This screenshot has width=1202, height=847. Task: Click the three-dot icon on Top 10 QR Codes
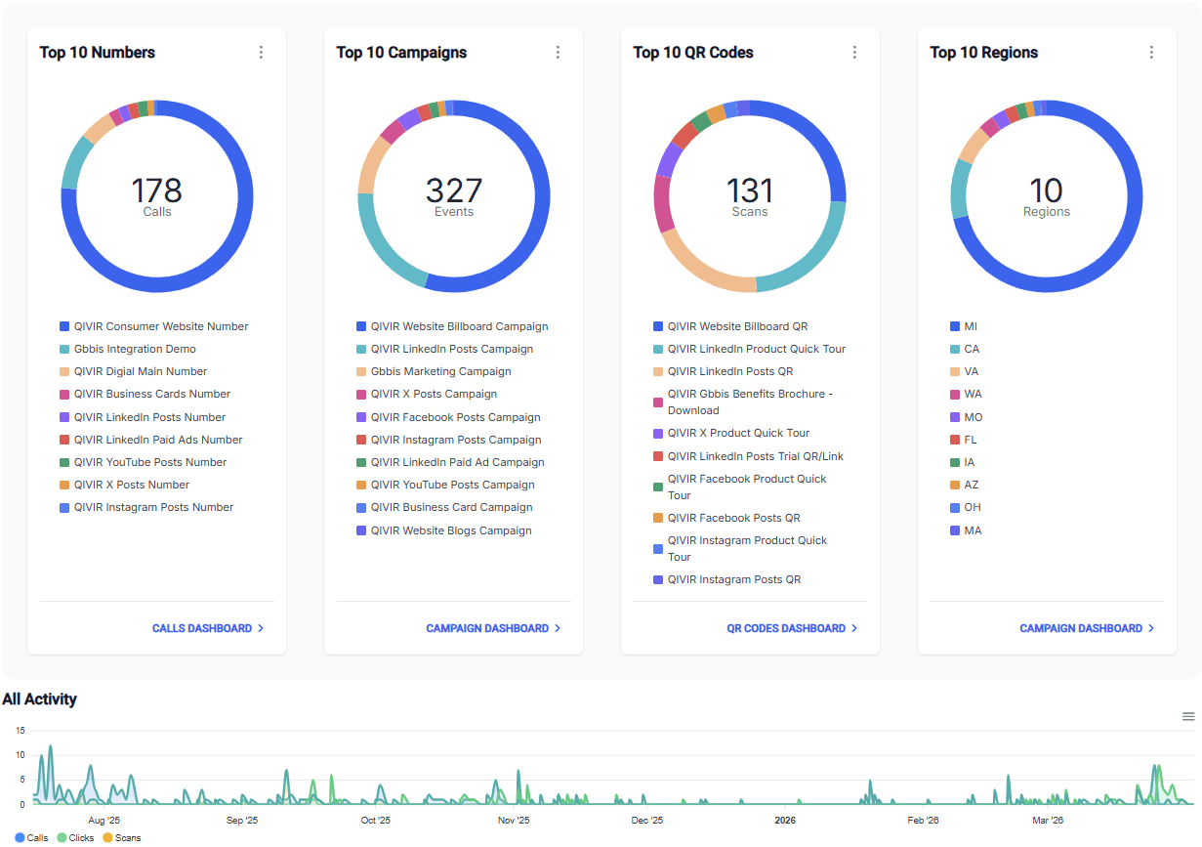pos(854,52)
